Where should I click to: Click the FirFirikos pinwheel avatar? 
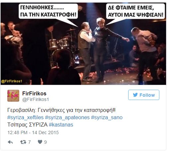[x=13, y=96]
